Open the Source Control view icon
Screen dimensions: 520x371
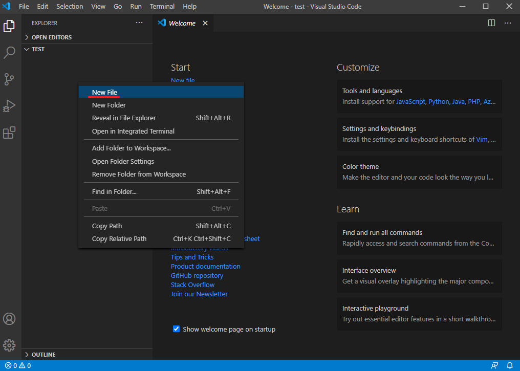pyautogui.click(x=9, y=79)
